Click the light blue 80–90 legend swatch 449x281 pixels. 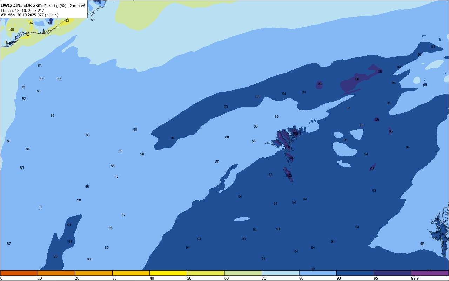coord(318,273)
